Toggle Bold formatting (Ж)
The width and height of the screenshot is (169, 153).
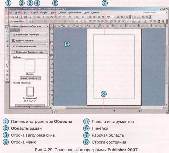pos(77,21)
